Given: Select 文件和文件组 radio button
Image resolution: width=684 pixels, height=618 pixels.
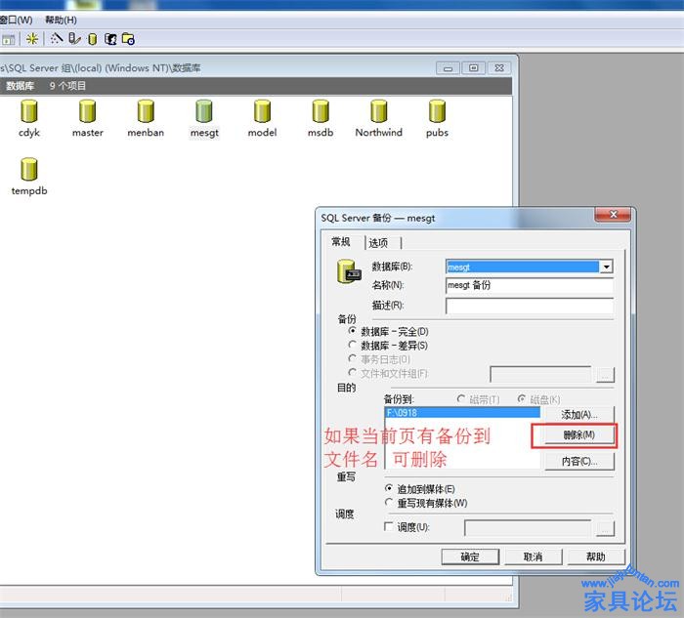Looking at the screenshot, I should 352,373.
